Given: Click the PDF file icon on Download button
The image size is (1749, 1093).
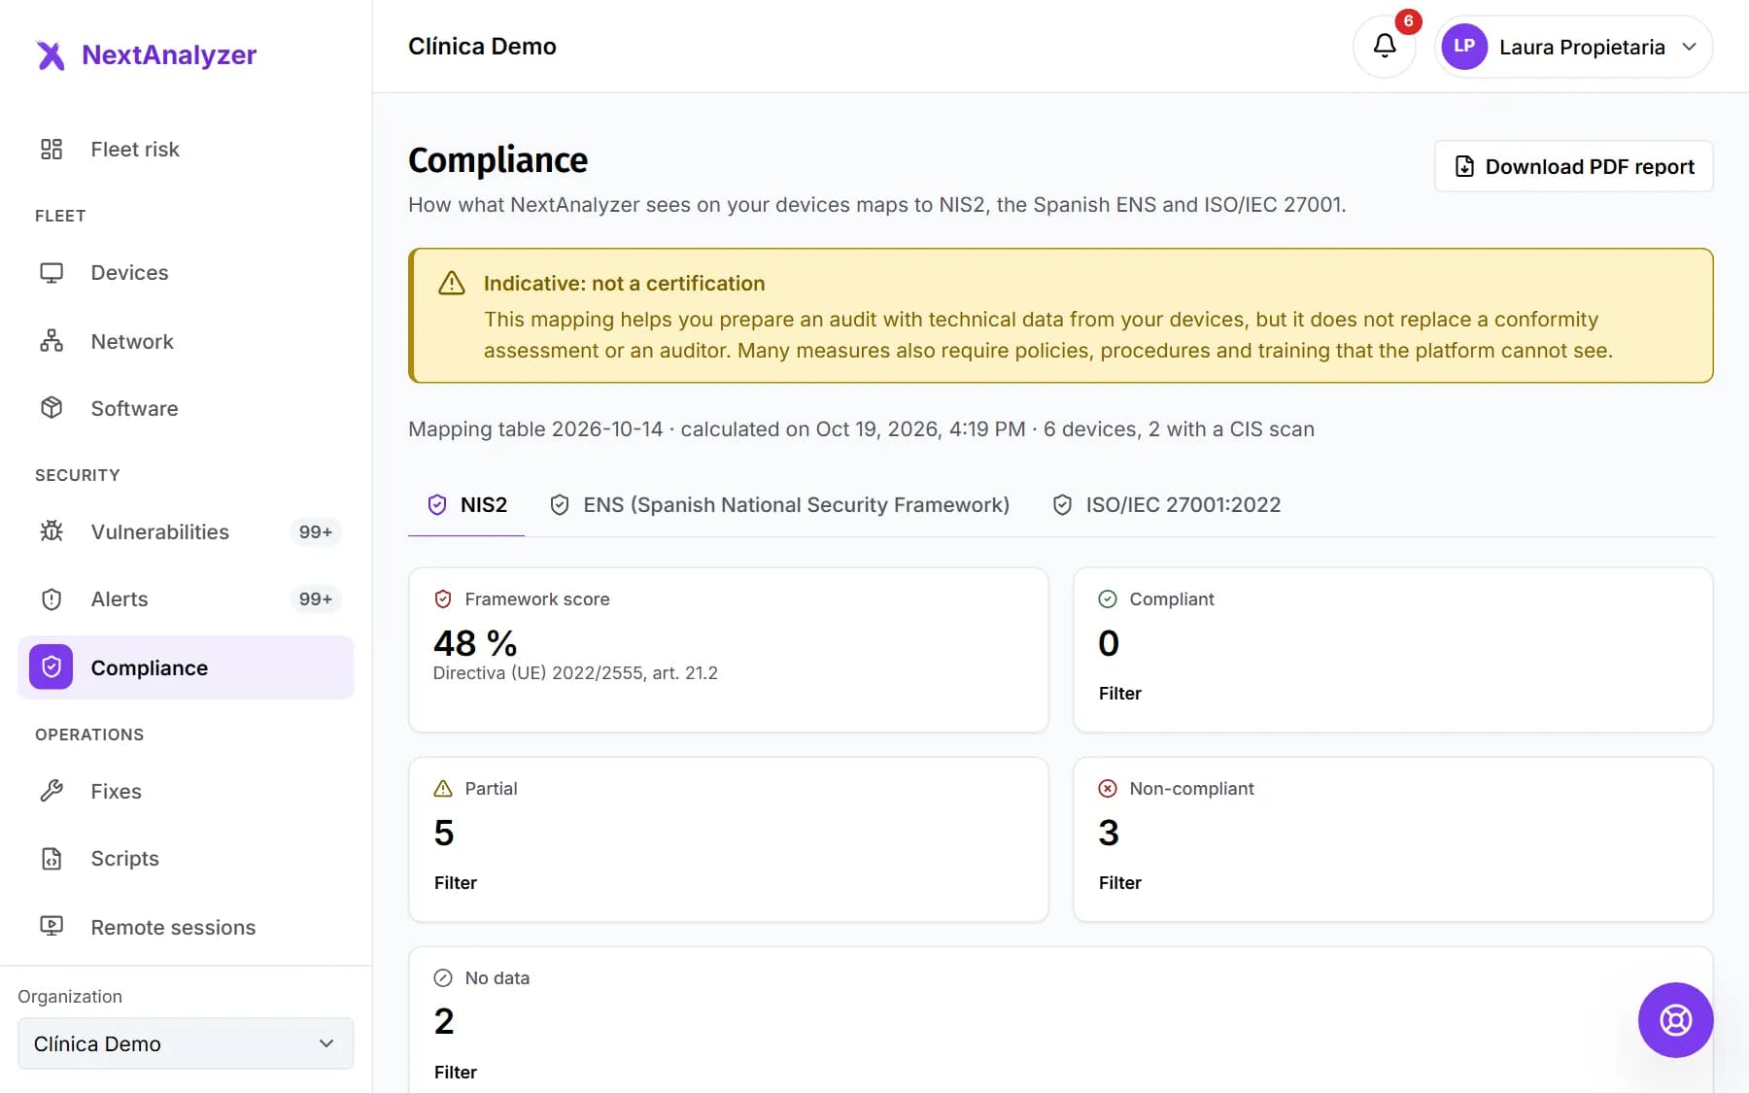Looking at the screenshot, I should pyautogui.click(x=1464, y=166).
